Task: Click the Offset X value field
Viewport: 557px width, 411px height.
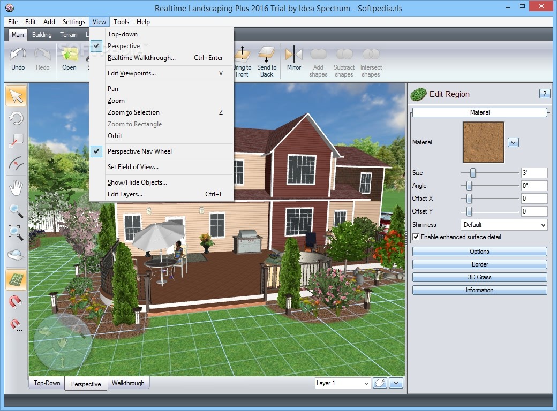Action: 535,199
